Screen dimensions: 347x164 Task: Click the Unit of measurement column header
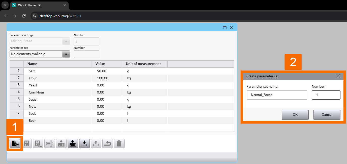(145, 64)
